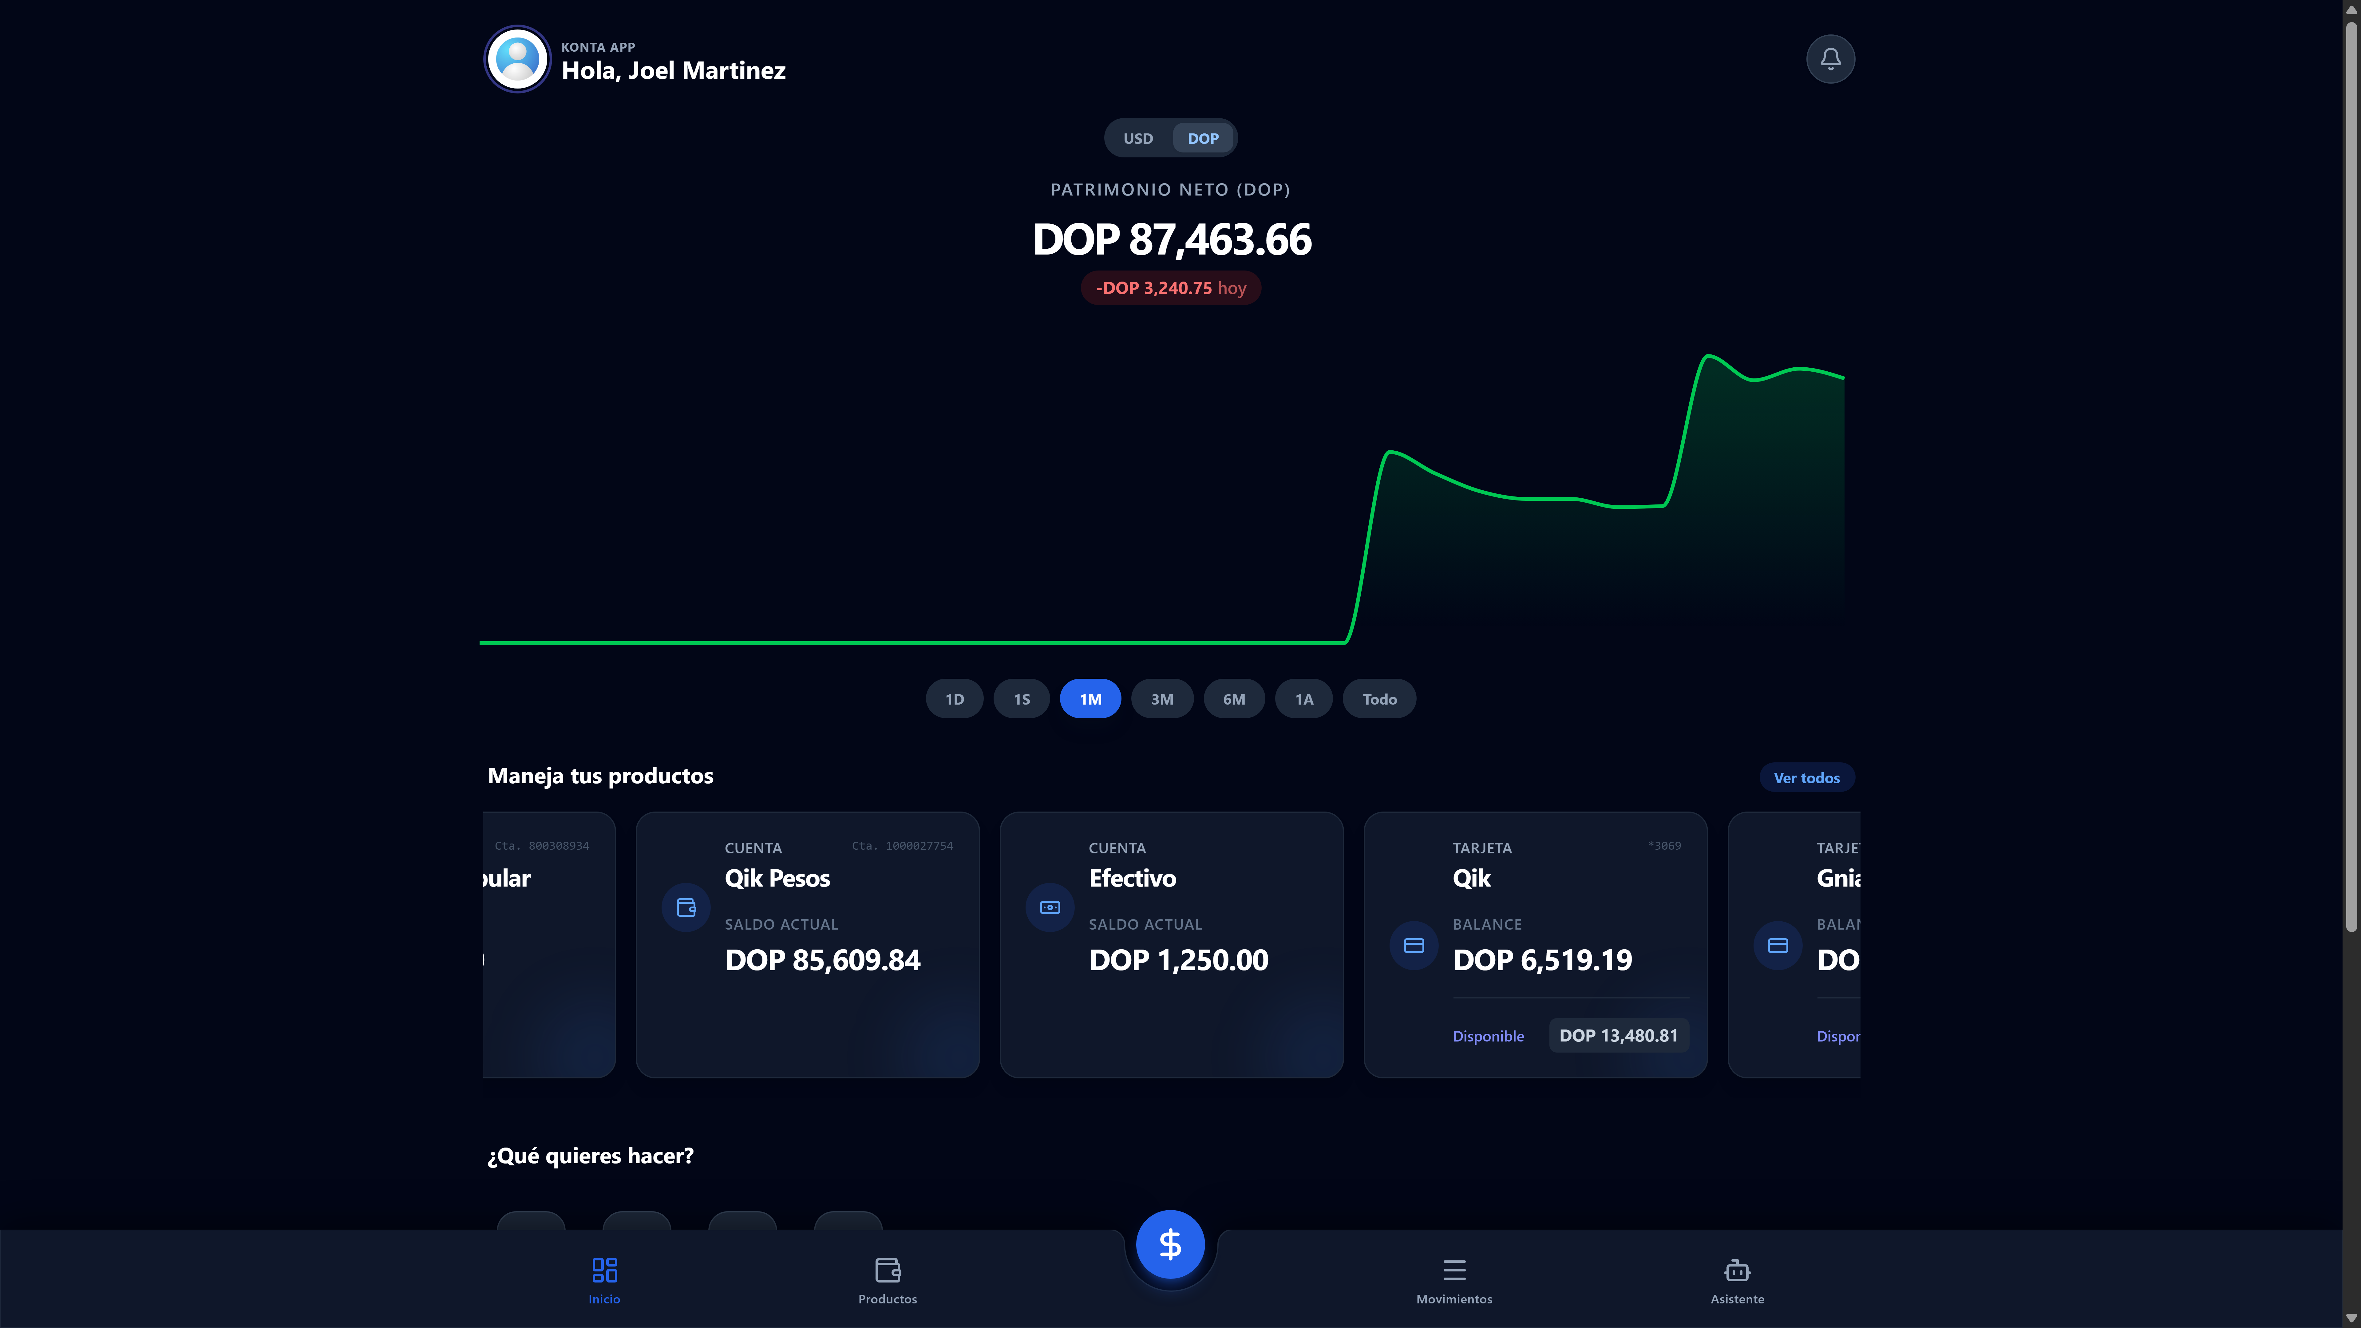Toggle the 1D chart range
This screenshot has width=2361, height=1328.
(954, 698)
